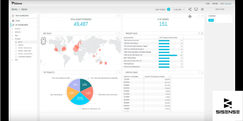This screenshot has width=243, height=121.
Task: Click the blue New Widget plus icon
Action: pos(169,9)
